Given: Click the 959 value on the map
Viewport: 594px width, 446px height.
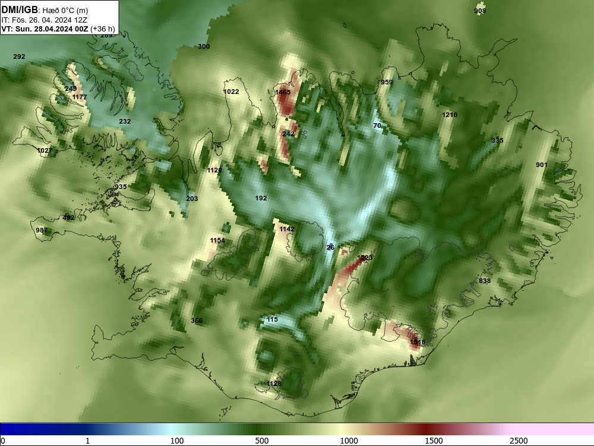Looking at the screenshot, I should point(387,82).
